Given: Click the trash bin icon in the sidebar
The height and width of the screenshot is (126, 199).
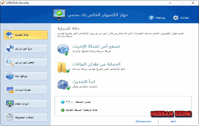Looking at the screenshot, I should click(x=10, y=117).
